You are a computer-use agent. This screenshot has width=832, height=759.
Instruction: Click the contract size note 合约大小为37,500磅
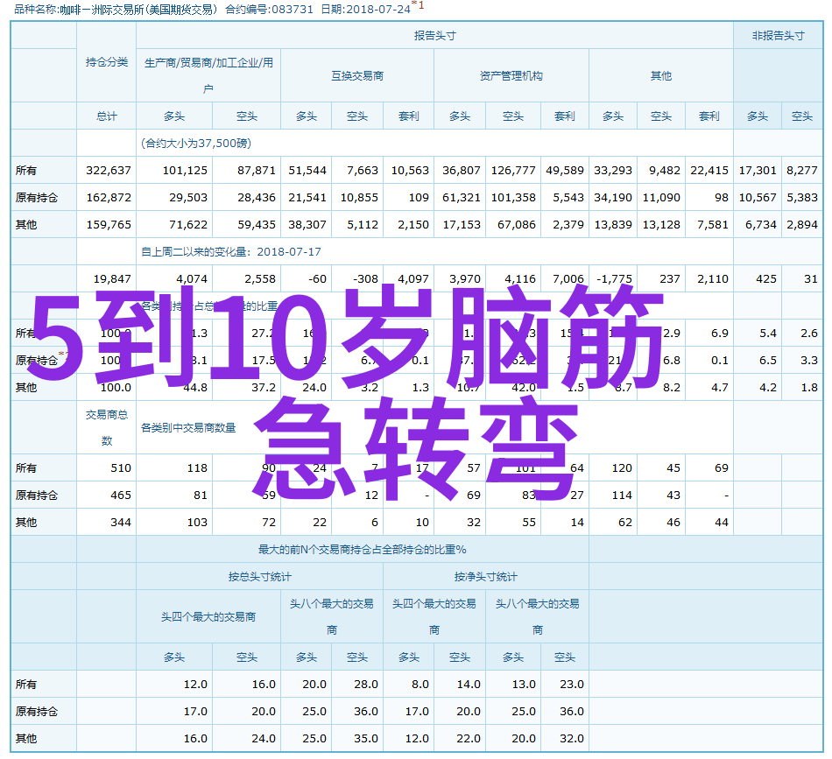pyautogui.click(x=195, y=143)
